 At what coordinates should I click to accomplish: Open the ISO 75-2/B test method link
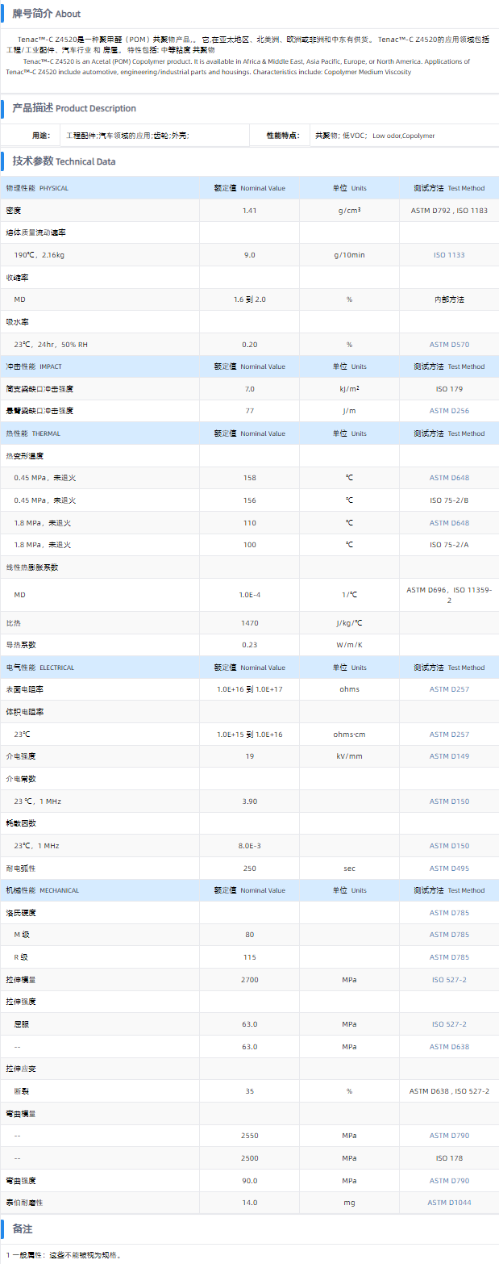pos(449,500)
